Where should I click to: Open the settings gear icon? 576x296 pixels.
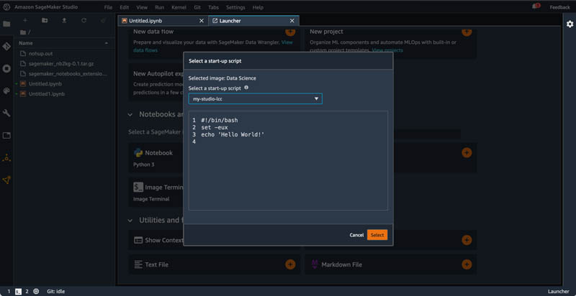tap(570, 24)
